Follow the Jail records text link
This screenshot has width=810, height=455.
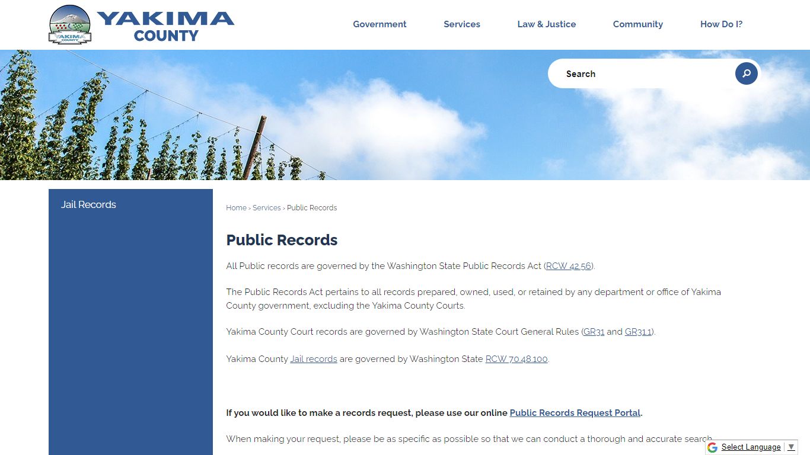click(x=314, y=359)
